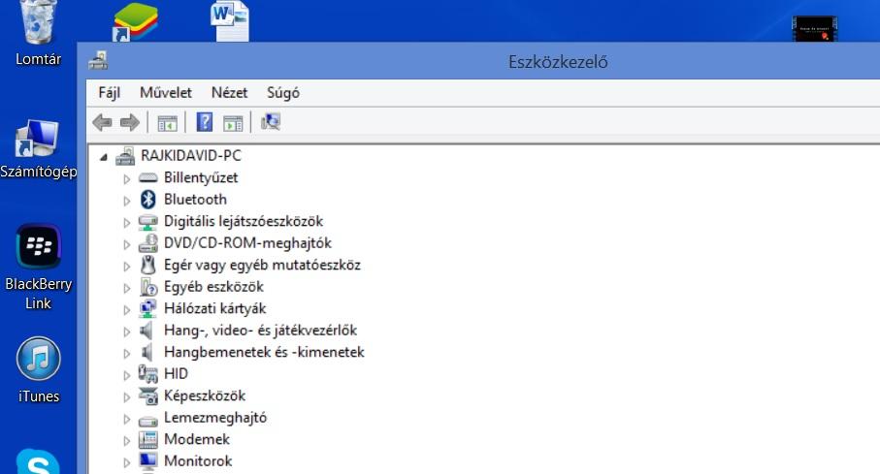Collapse the RAJKIDAVID-PC root node
Image resolution: width=880 pixels, height=474 pixels.
tap(104, 158)
